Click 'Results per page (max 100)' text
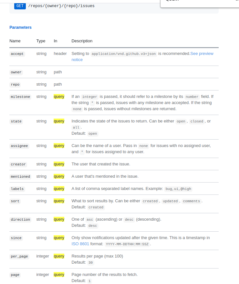 point(97,256)
